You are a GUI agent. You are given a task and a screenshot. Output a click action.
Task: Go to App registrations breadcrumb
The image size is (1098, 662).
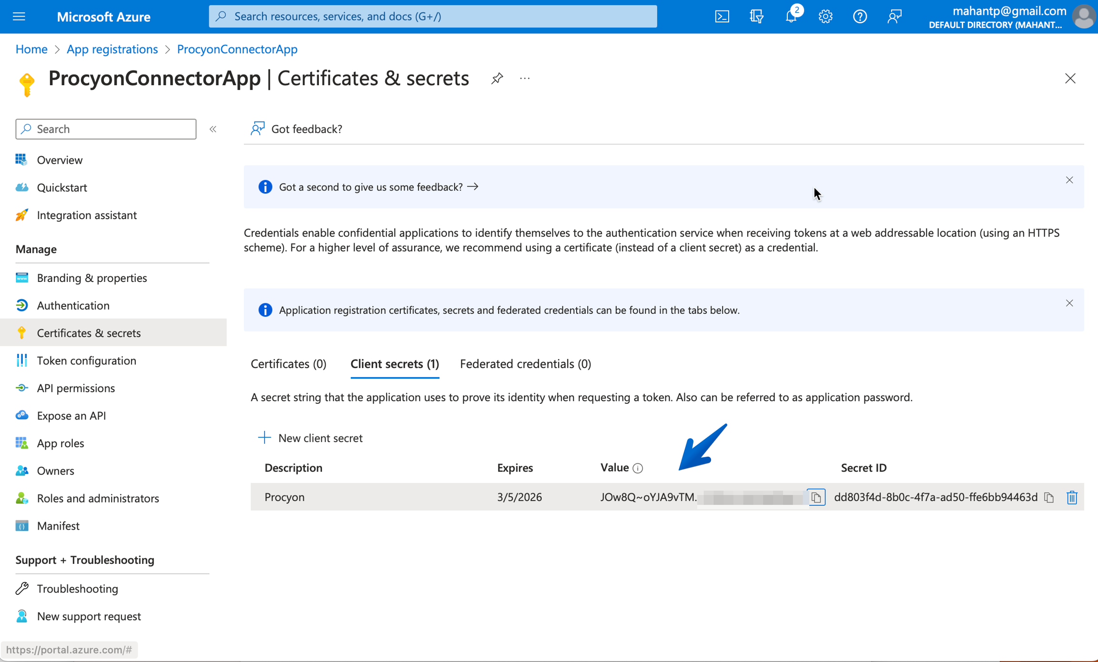[112, 49]
